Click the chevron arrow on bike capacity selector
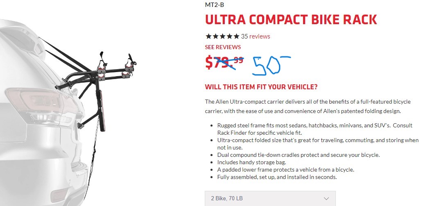The image size is (430, 206). [326, 198]
